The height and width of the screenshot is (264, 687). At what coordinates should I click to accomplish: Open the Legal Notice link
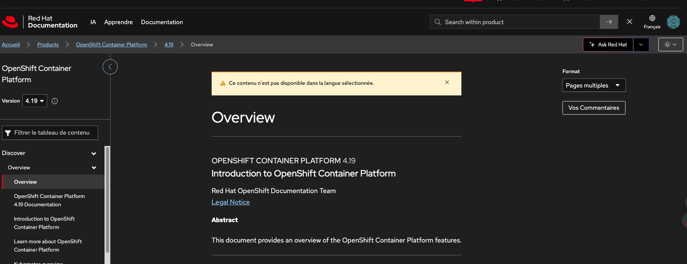click(231, 202)
